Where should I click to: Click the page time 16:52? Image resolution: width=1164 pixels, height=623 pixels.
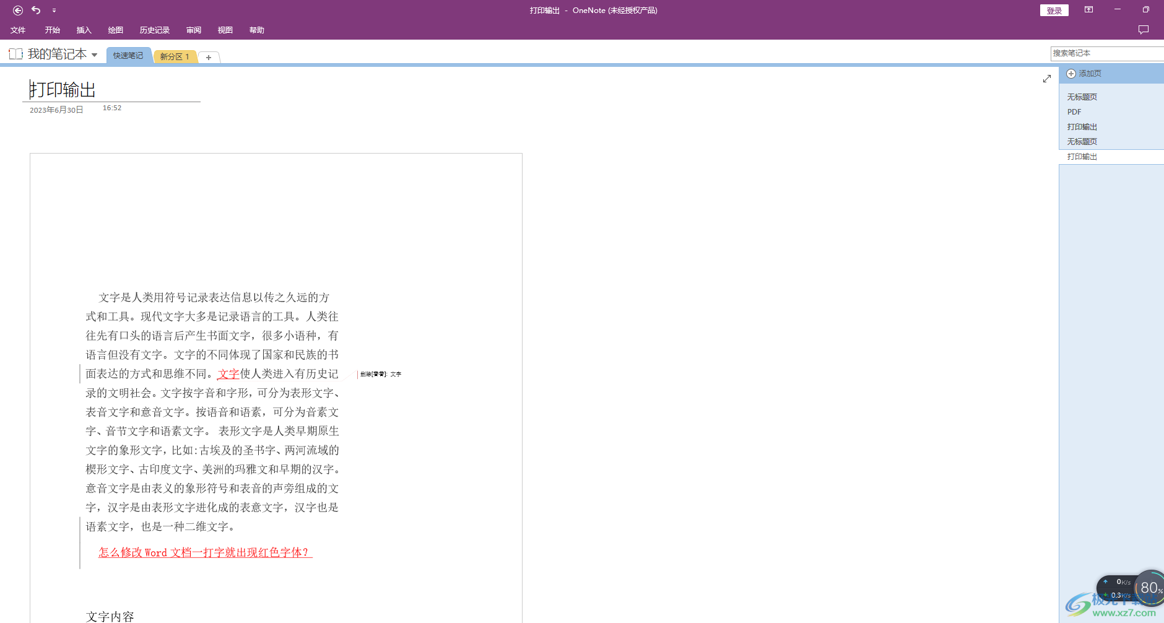pos(112,108)
